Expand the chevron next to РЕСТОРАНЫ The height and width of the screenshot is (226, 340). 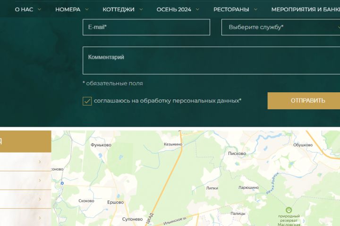click(x=255, y=9)
